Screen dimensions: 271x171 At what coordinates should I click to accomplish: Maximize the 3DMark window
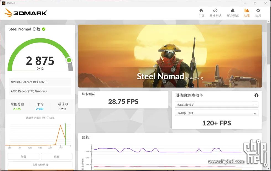(x=255, y=3)
